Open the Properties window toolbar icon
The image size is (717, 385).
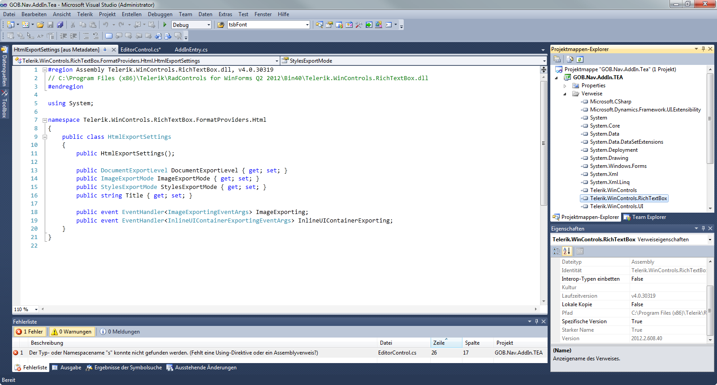pyautogui.click(x=329, y=25)
